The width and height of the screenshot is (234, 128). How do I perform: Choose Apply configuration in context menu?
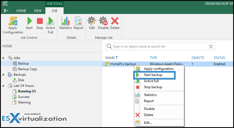[159, 69]
